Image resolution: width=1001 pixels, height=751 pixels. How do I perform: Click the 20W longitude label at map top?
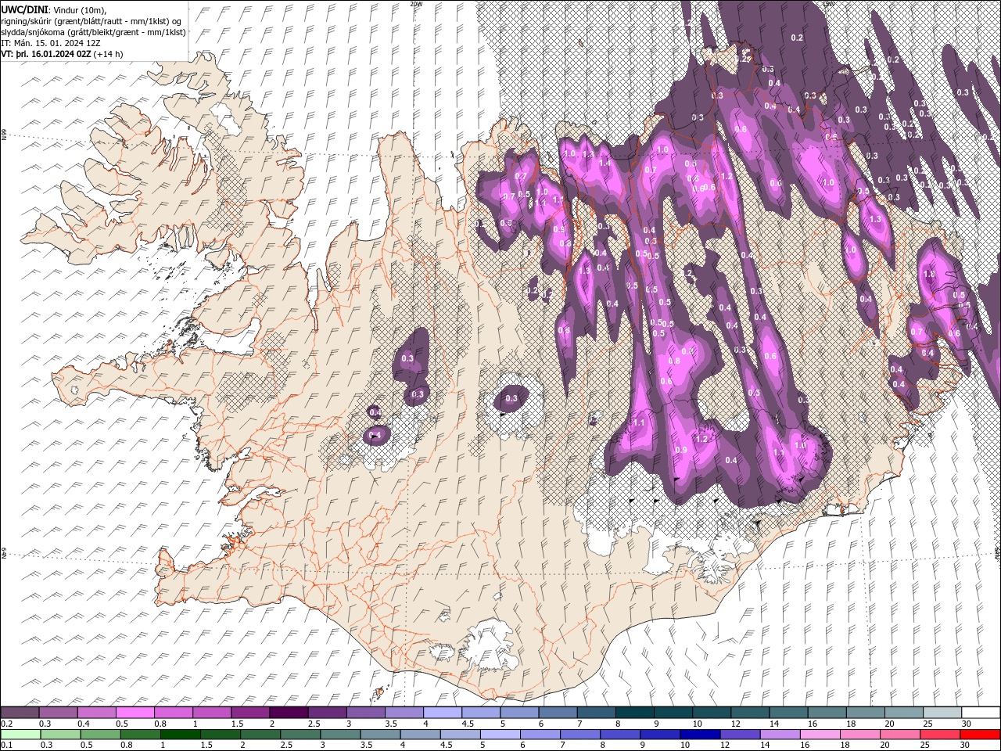click(416, 4)
